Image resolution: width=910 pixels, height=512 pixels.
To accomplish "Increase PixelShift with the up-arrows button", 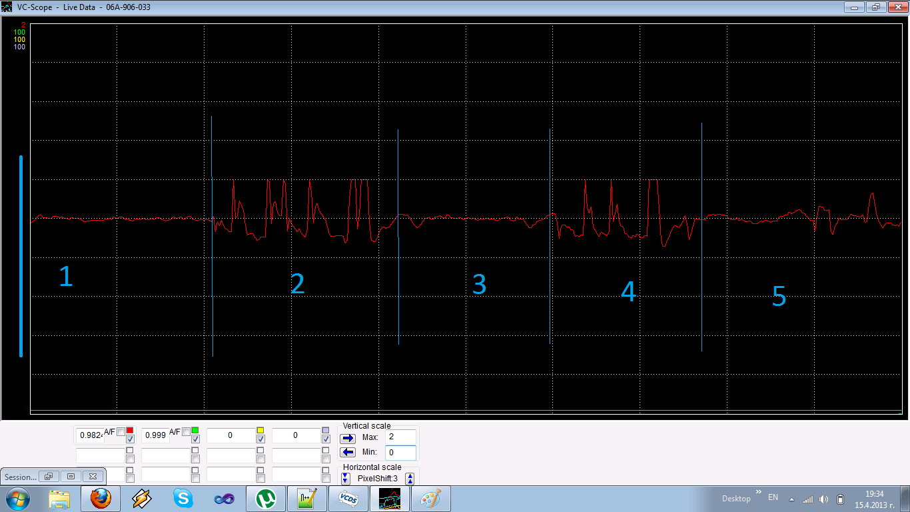I will [x=410, y=479].
